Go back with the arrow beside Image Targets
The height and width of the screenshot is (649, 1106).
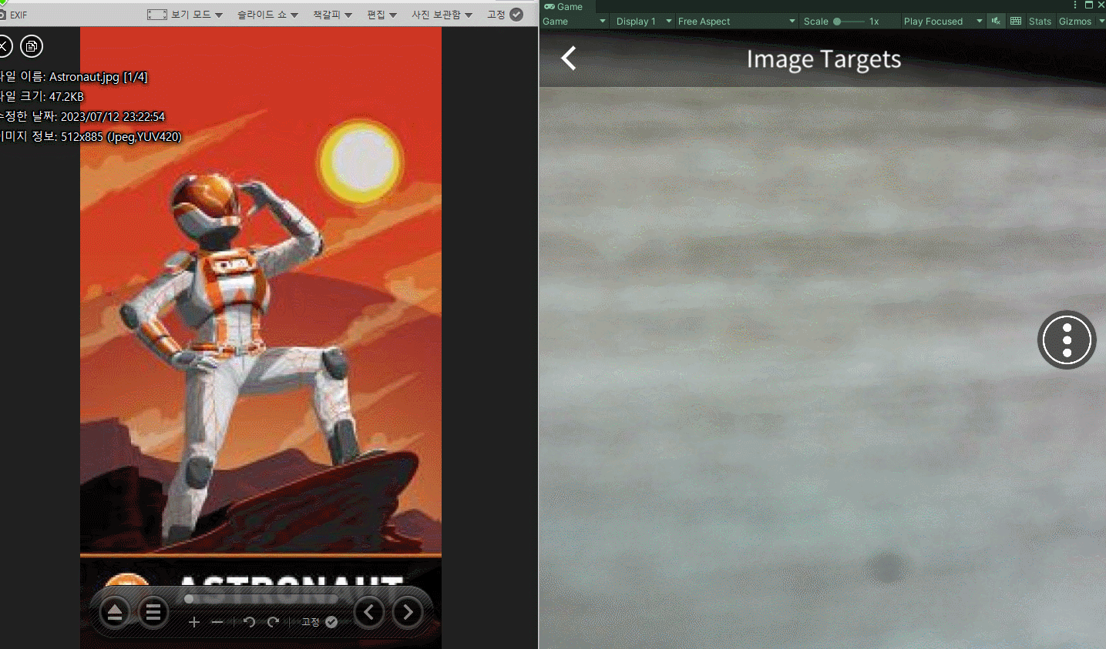569,59
